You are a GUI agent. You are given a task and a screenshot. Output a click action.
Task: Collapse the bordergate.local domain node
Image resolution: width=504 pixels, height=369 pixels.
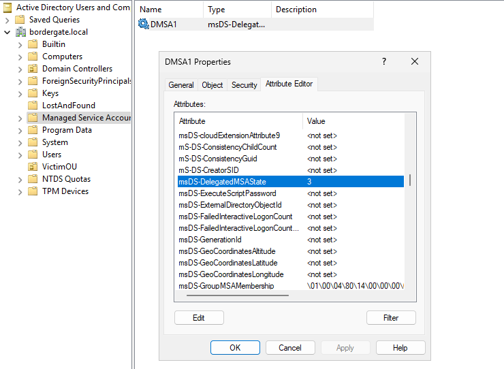click(7, 32)
